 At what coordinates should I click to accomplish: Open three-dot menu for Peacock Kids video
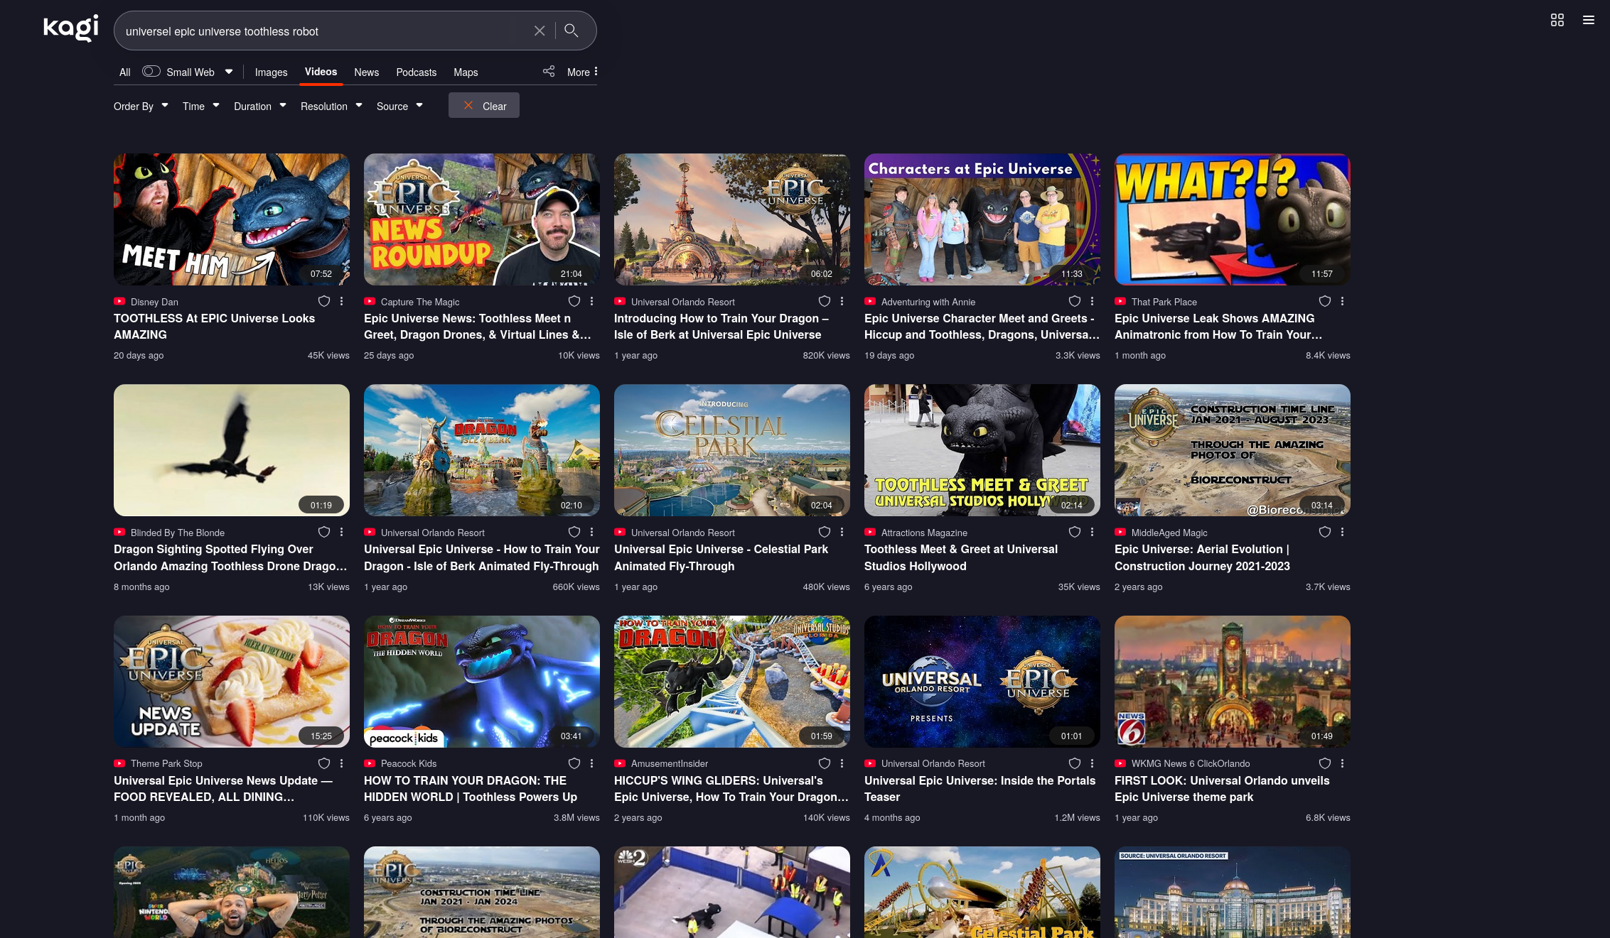click(x=591, y=763)
